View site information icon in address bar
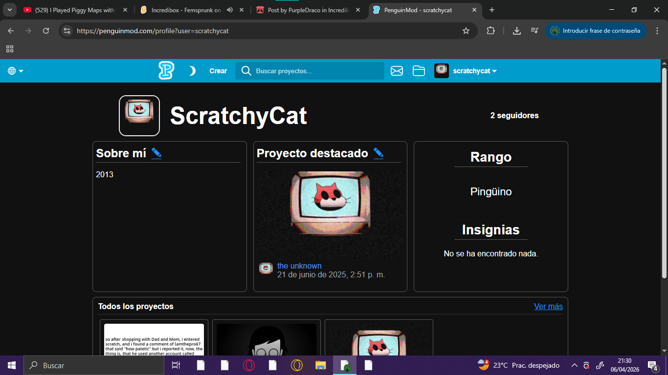Image resolution: width=668 pixels, height=375 pixels. (x=67, y=31)
